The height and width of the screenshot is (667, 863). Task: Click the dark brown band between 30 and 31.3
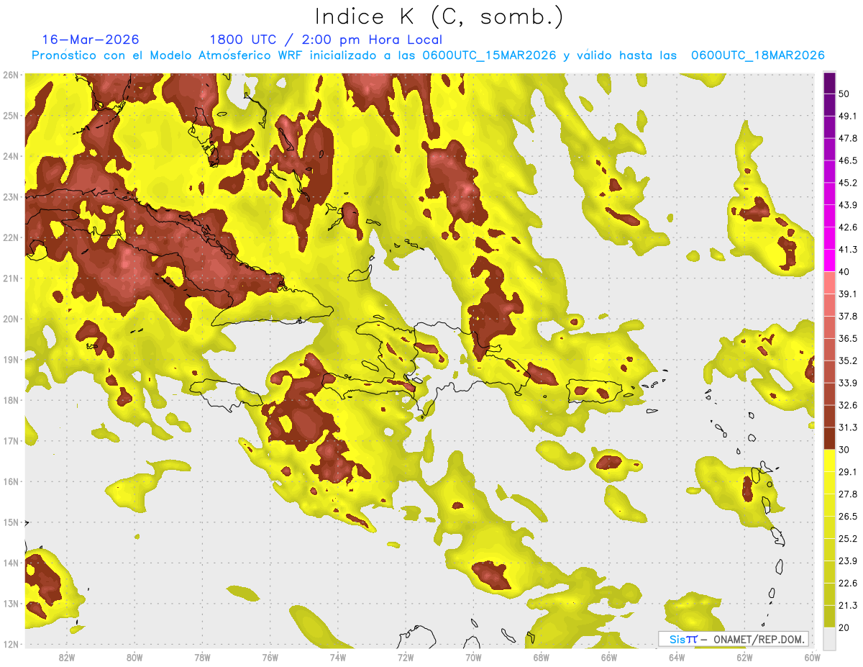(x=829, y=438)
